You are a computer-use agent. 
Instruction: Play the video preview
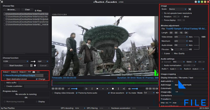[x=97, y=88]
